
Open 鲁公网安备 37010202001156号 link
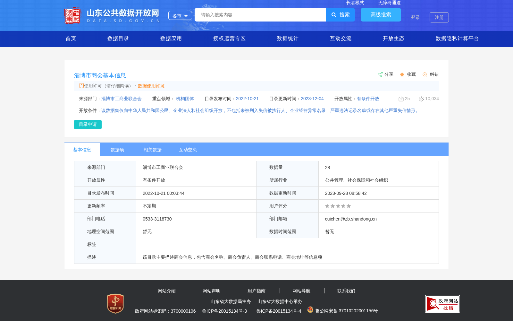(x=347, y=311)
